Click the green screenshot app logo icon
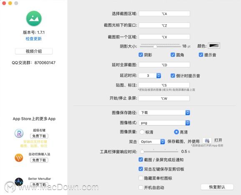 pos(34,18)
